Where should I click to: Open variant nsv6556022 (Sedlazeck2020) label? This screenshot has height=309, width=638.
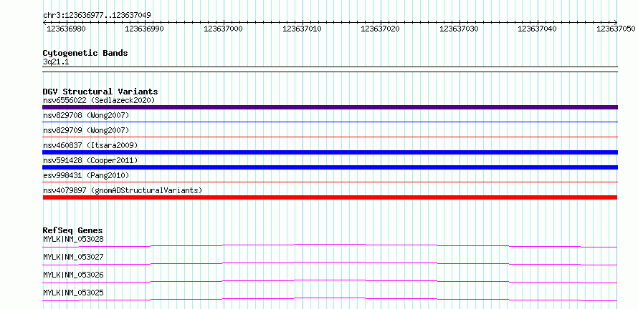pyautogui.click(x=99, y=100)
